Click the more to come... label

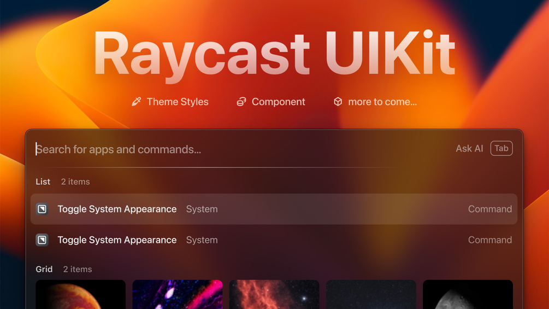pyautogui.click(x=382, y=102)
